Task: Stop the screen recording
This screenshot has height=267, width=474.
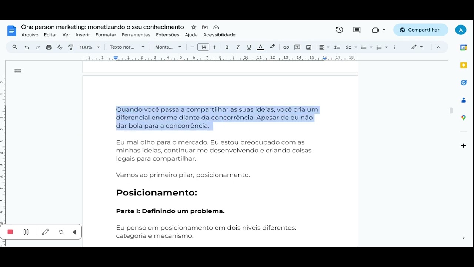Action: pyautogui.click(x=10, y=232)
